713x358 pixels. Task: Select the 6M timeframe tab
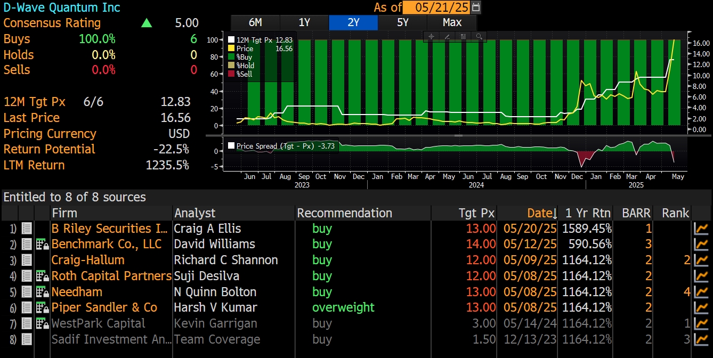pos(254,22)
